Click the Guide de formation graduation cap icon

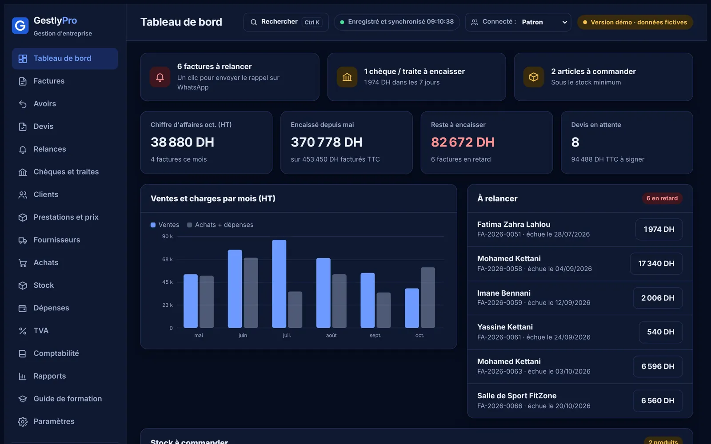click(23, 399)
